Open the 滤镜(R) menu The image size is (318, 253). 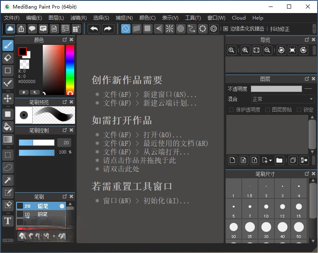(x=78, y=18)
